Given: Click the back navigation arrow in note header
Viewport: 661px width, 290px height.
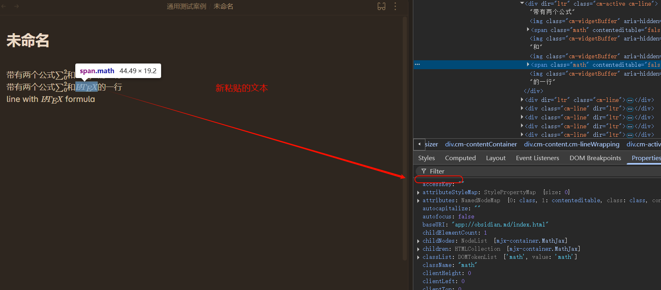Looking at the screenshot, I should click(4, 6).
